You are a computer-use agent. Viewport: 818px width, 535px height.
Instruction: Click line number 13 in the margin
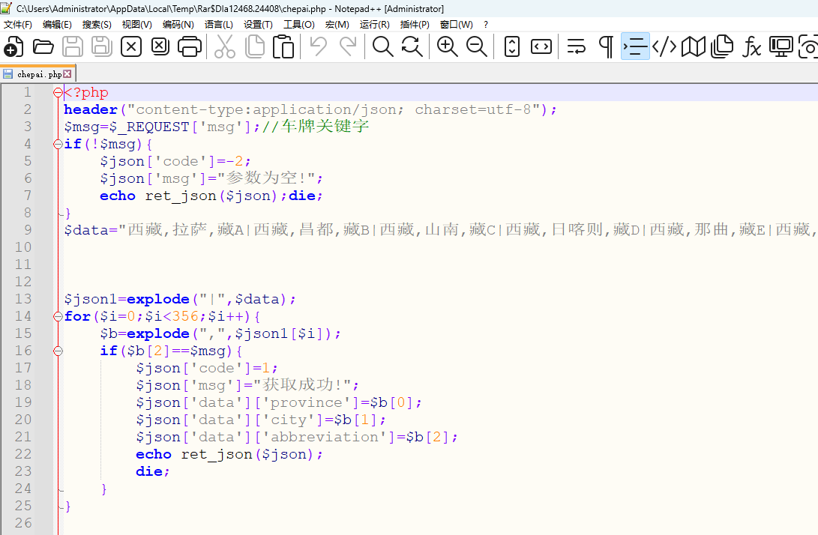tap(23, 299)
